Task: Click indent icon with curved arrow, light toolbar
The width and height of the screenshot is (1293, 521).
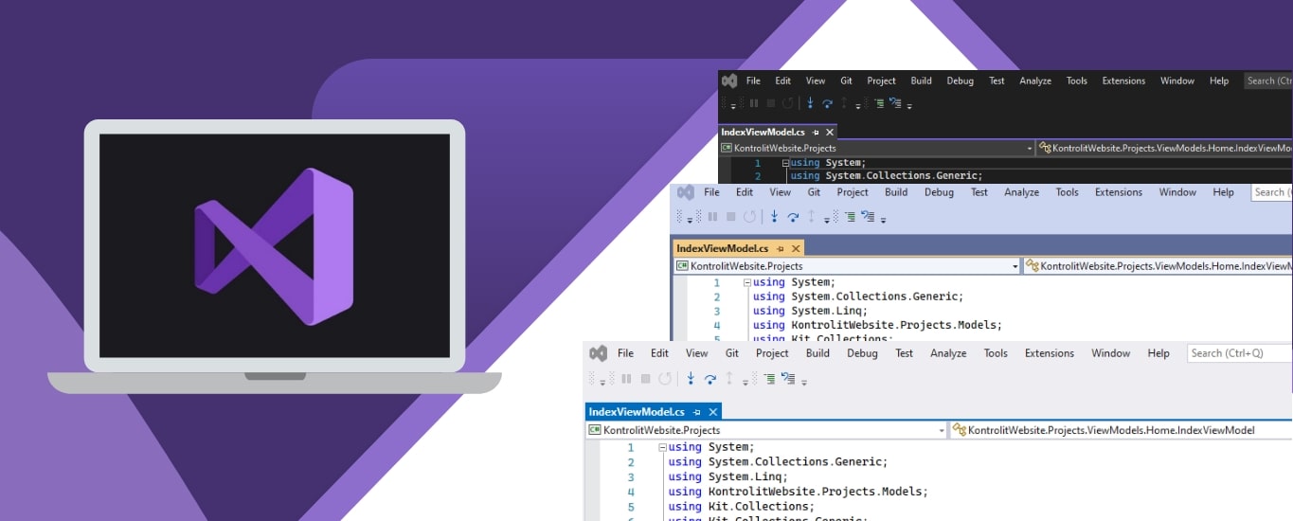Action: pos(789,378)
